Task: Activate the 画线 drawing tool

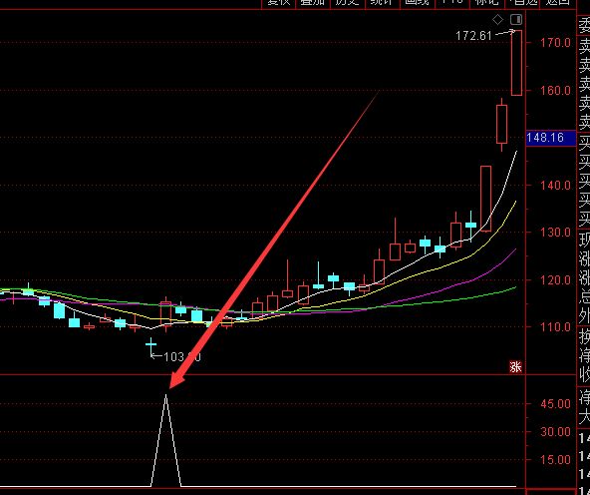Action: click(417, 3)
